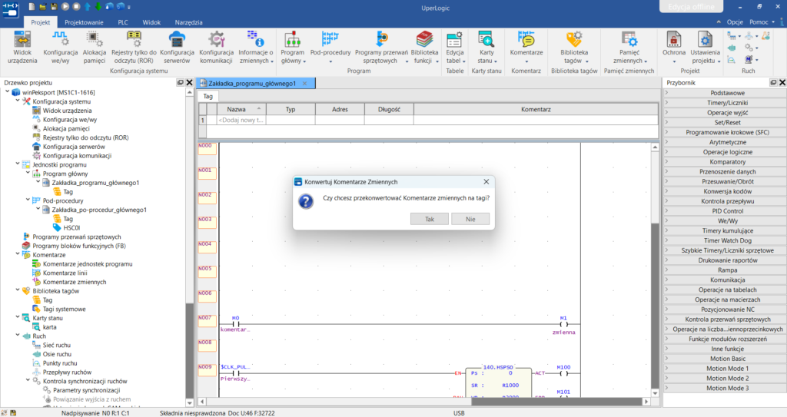Select Sieć ruchu in project tree
The height and width of the screenshot is (417, 787).
click(56, 345)
